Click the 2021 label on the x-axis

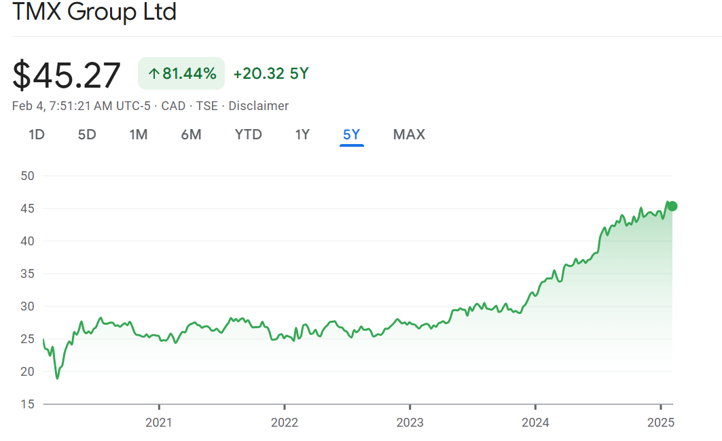(159, 423)
